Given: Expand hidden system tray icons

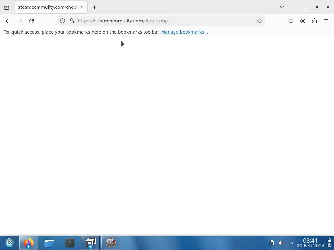Looking at the screenshot, I should [x=291, y=243].
